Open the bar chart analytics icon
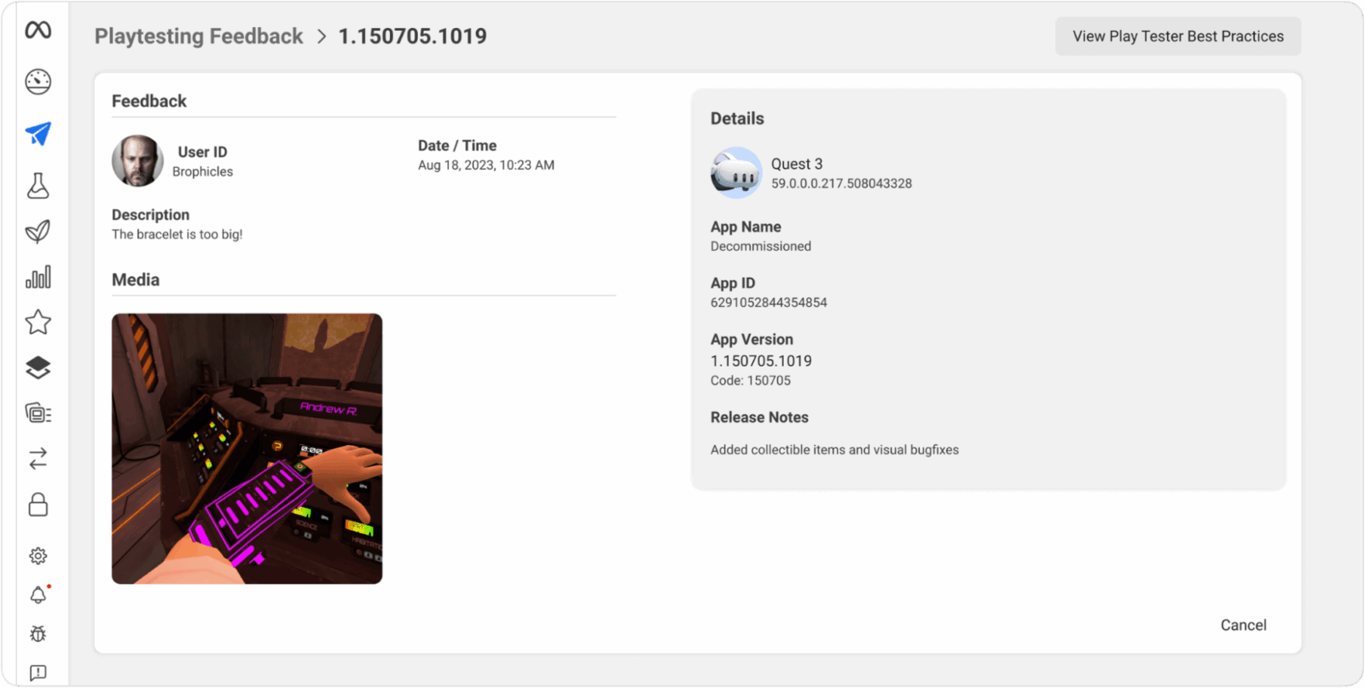 (x=38, y=277)
